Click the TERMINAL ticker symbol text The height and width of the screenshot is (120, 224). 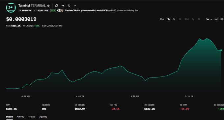[38, 6]
